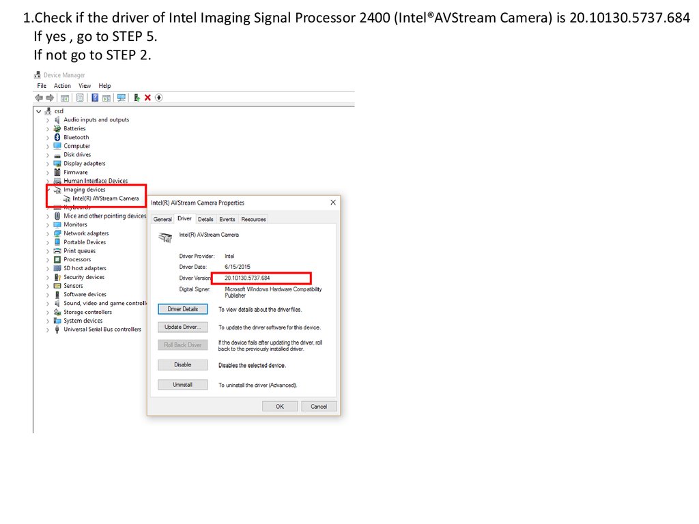Click the Show/Hide Console Tree toolbar icon

tap(65, 98)
